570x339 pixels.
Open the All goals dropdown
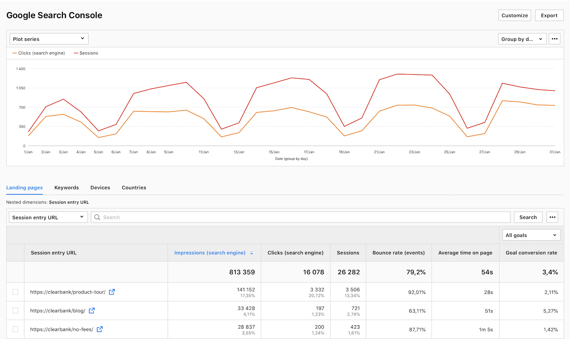tap(531, 235)
